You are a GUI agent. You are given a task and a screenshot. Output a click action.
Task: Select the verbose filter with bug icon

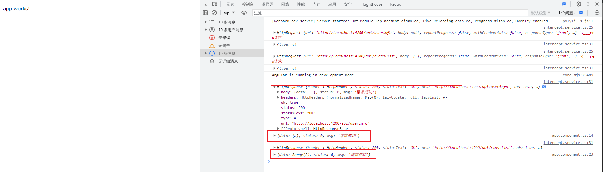pyautogui.click(x=228, y=61)
